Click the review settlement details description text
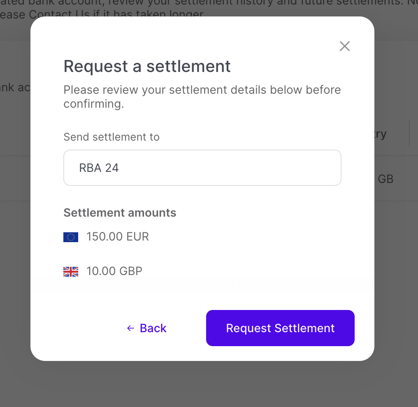 202,97
